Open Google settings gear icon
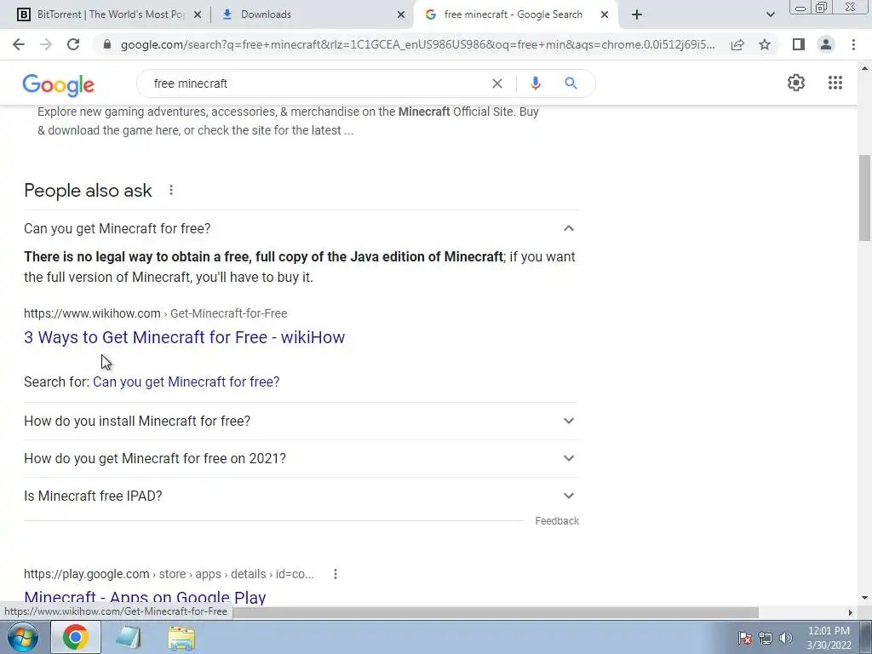The image size is (872, 654). tap(796, 83)
